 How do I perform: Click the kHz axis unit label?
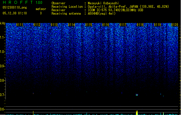(3, 23)
